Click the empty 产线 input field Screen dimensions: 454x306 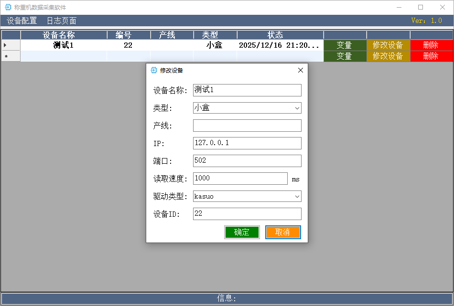pos(247,125)
